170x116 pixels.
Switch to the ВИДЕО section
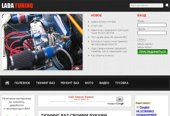tap(104, 83)
